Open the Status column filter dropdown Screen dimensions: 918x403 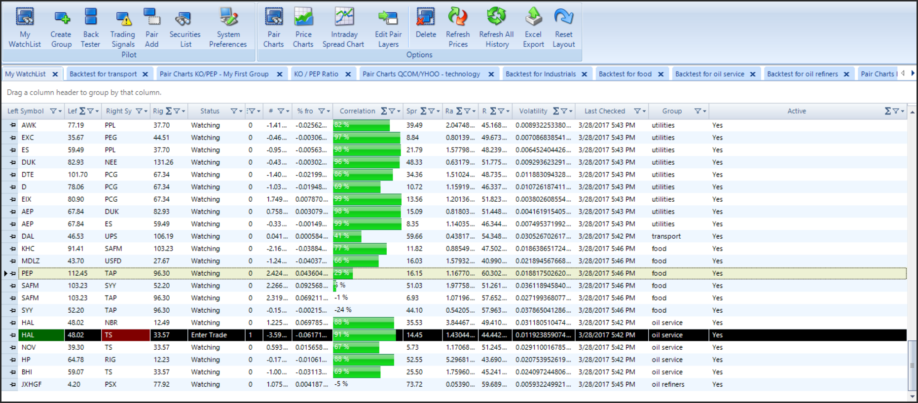click(235, 111)
